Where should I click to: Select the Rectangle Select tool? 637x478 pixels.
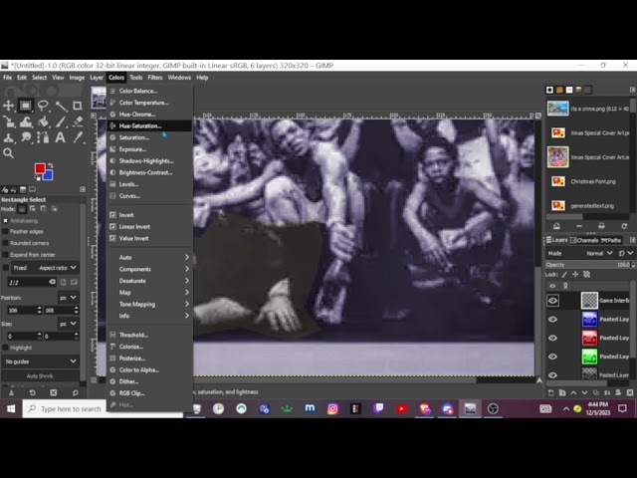coord(26,106)
